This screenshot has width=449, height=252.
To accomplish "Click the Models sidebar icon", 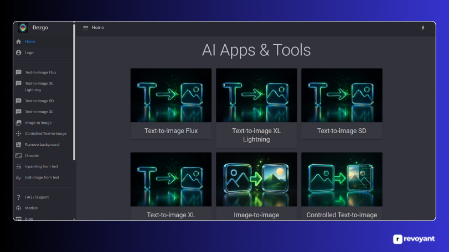I will point(19,208).
